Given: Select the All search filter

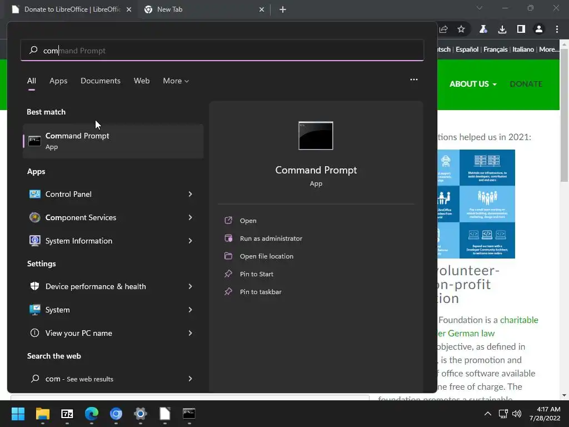Looking at the screenshot, I should (x=32, y=81).
